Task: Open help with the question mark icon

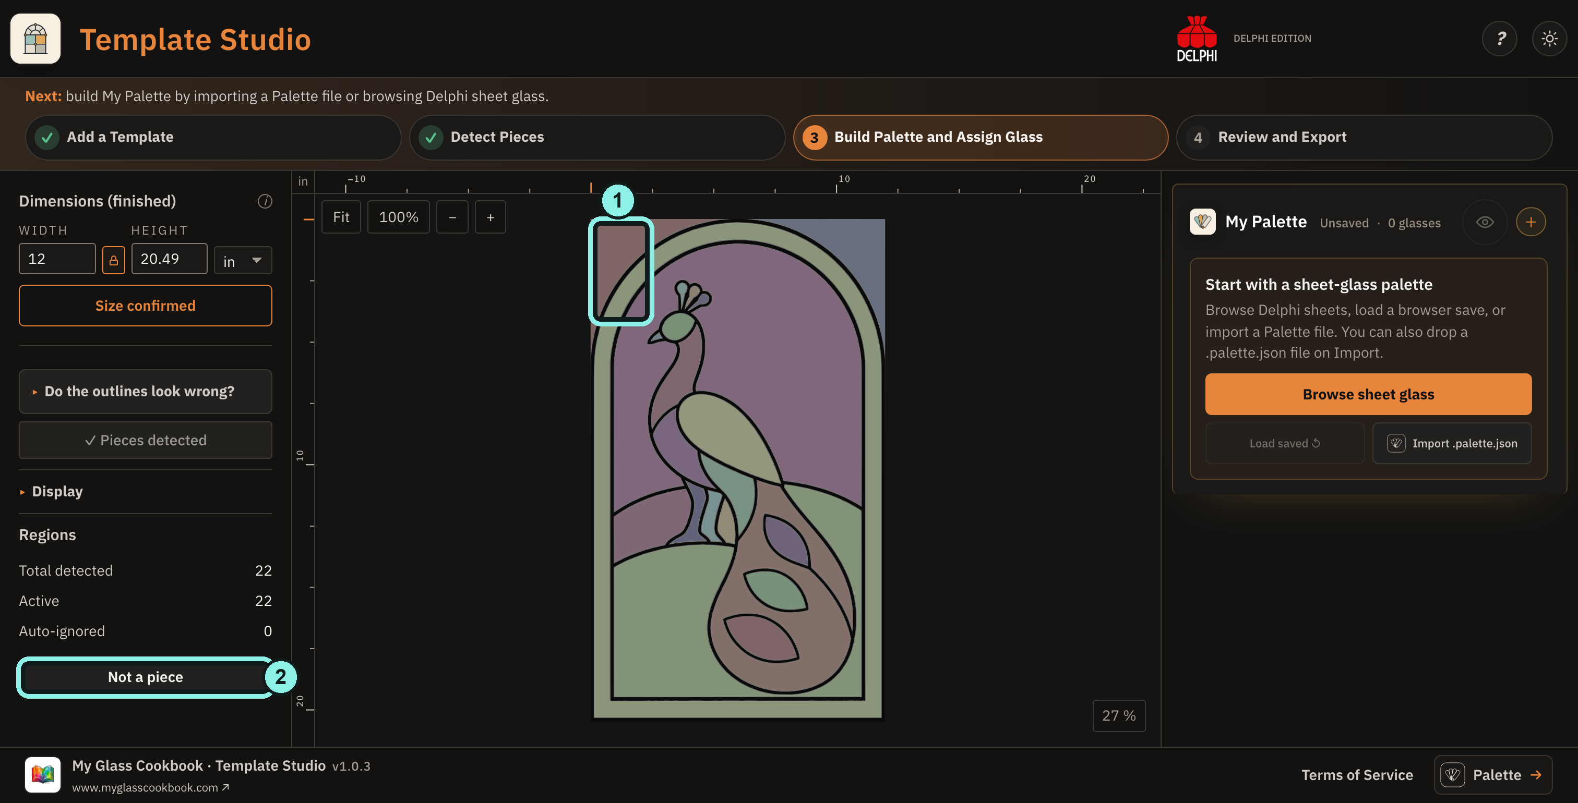Action: [1499, 39]
